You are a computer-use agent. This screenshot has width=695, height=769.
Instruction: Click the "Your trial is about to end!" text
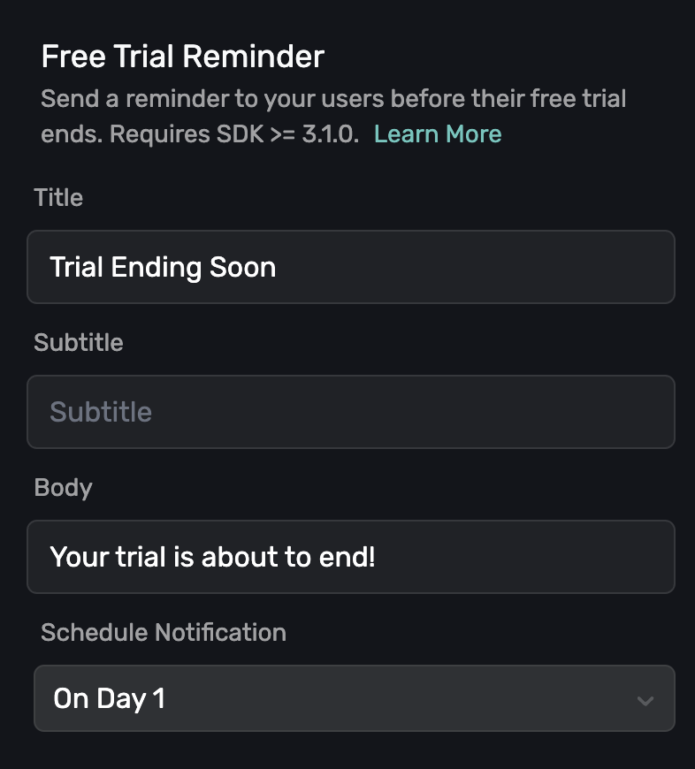point(213,557)
